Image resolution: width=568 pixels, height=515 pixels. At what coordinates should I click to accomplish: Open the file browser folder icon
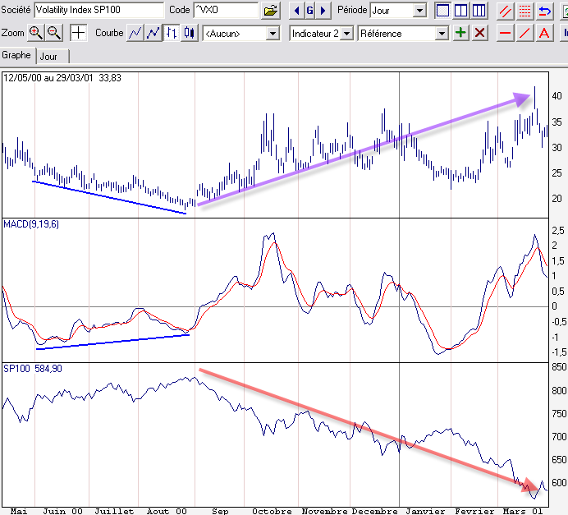[x=271, y=10]
